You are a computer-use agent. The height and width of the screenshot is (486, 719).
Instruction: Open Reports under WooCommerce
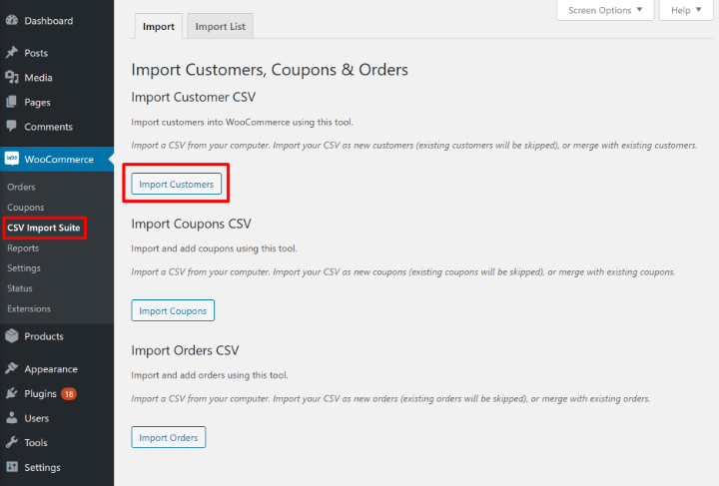[23, 247]
